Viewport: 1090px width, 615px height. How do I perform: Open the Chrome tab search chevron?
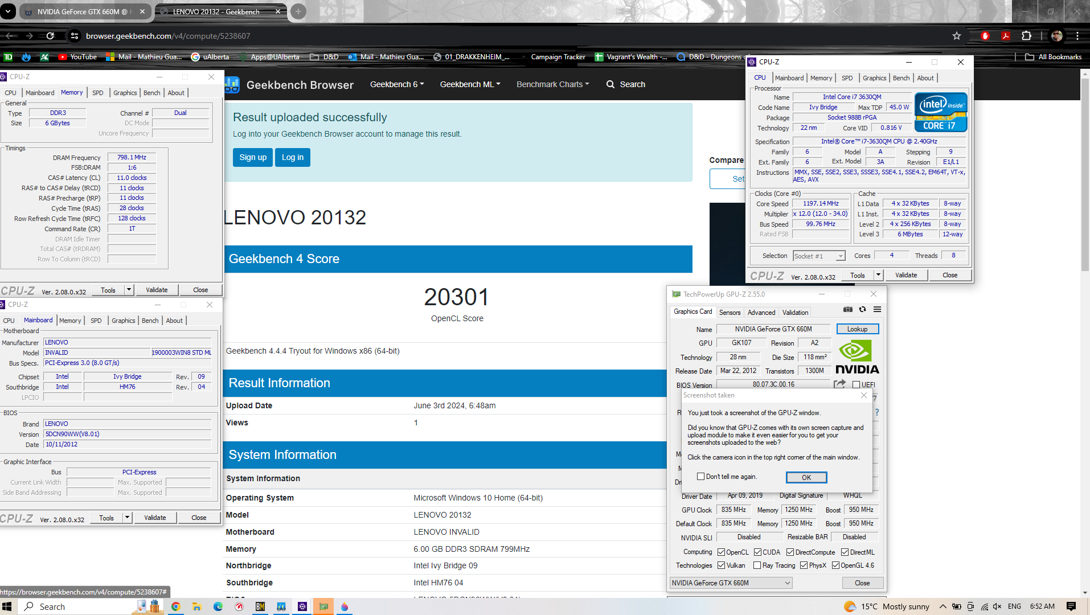point(8,11)
